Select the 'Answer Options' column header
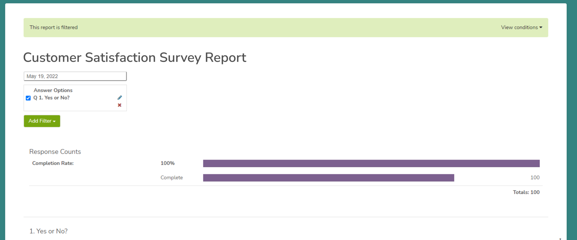The image size is (577, 240). pyautogui.click(x=53, y=90)
